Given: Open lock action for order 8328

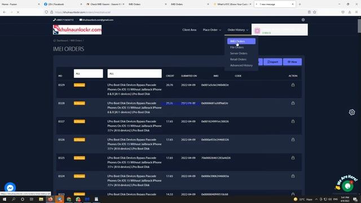Looking at the screenshot, I should point(293,103).
